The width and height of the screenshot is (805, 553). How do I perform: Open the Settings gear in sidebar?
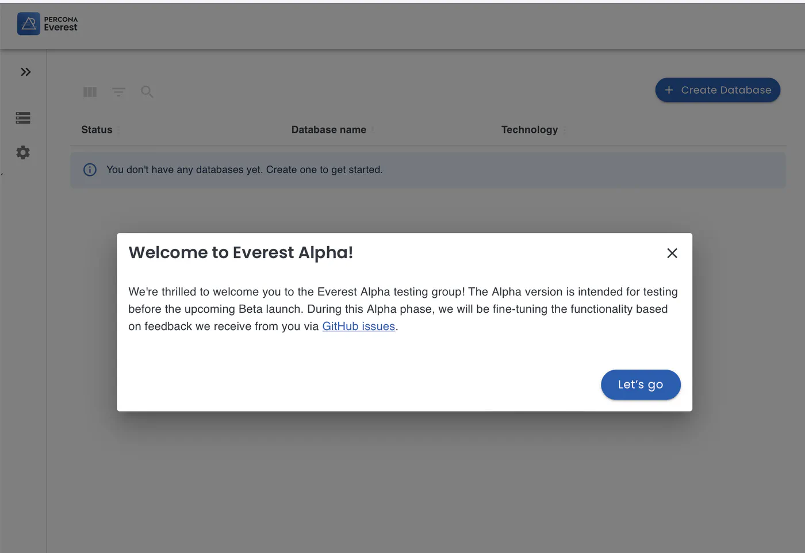(x=23, y=152)
